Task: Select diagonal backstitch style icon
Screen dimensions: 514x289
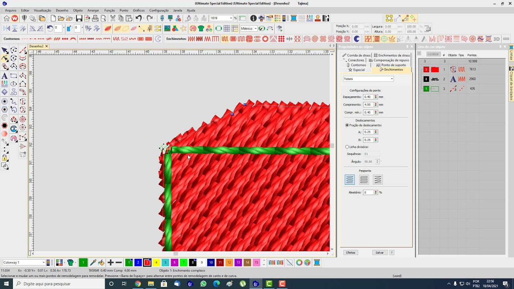Action: pos(377,180)
